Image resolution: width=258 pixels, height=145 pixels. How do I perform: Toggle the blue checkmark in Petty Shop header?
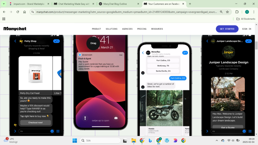[56, 41]
